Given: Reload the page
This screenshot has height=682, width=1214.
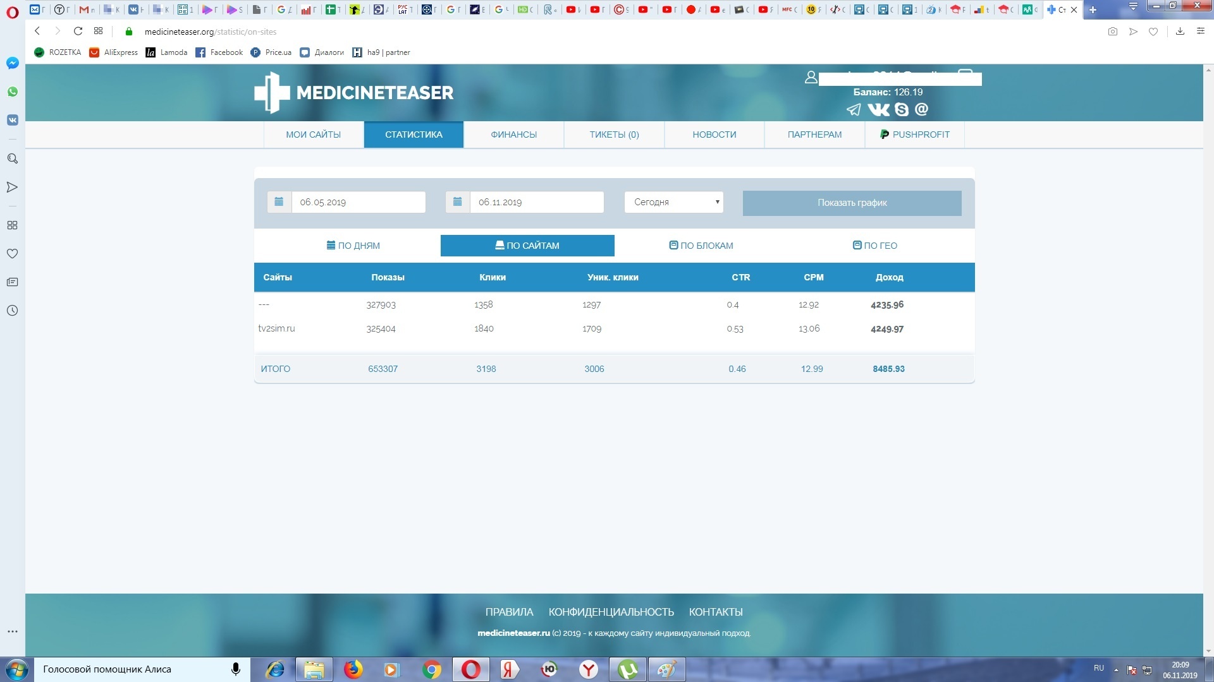Looking at the screenshot, I should click(78, 31).
